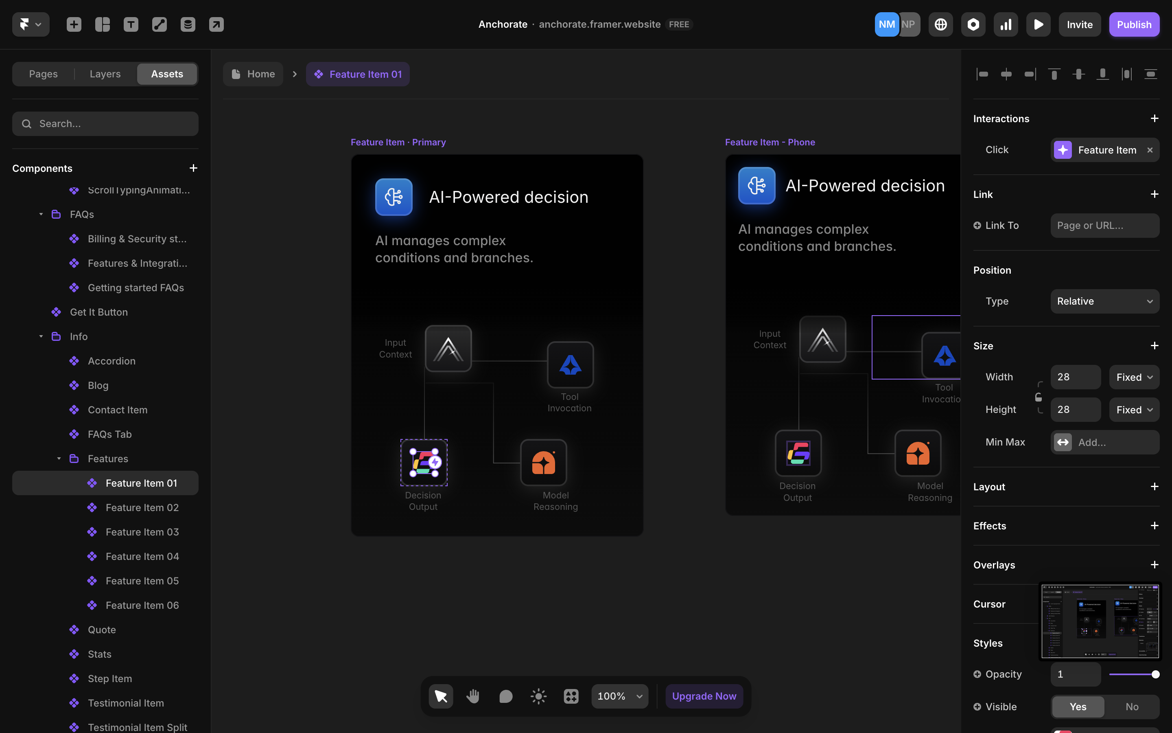
Task: Click the Upgrade Now button
Action: pyautogui.click(x=704, y=696)
